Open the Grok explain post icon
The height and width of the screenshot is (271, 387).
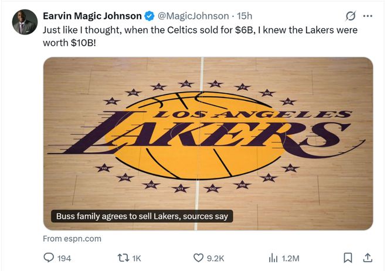pyautogui.click(x=351, y=16)
